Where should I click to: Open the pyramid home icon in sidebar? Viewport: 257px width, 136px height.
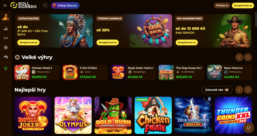tap(6, 17)
